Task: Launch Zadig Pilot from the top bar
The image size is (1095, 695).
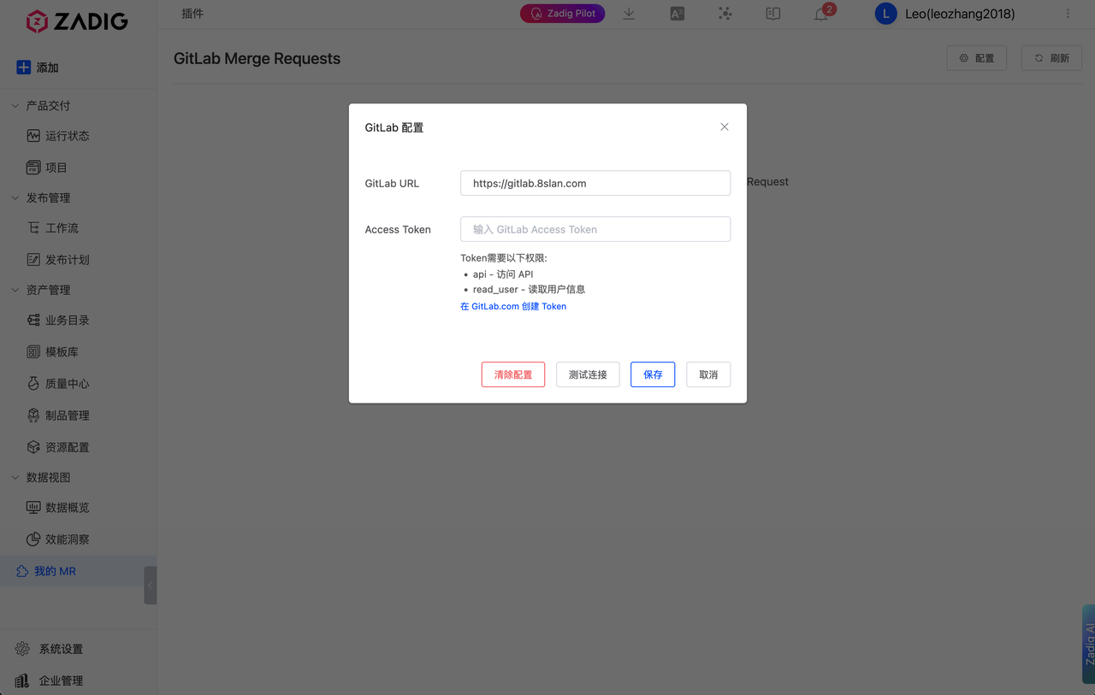Action: coord(562,14)
